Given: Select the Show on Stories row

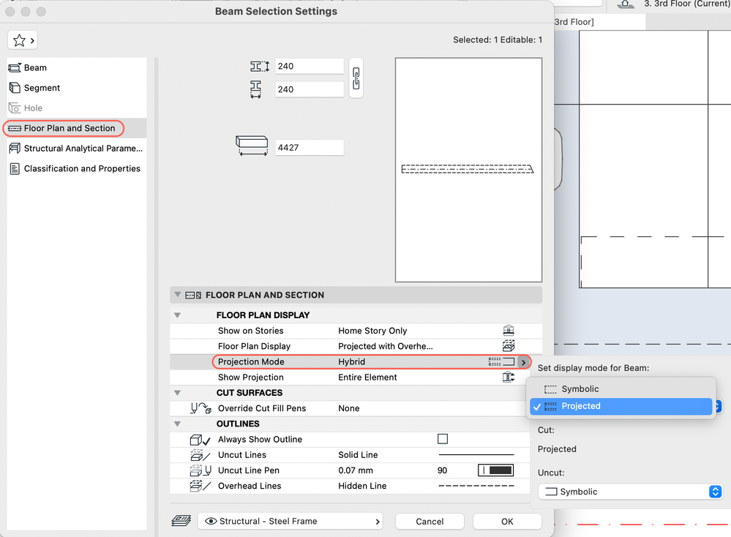Looking at the screenshot, I should click(356, 331).
